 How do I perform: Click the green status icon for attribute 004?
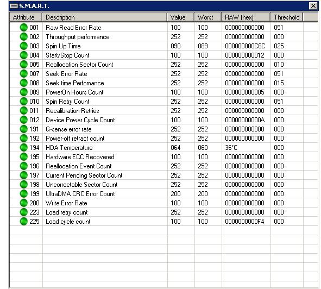click(24, 55)
